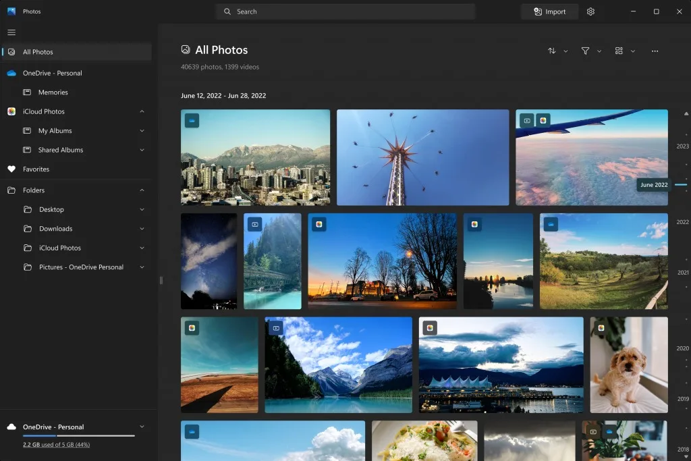The width and height of the screenshot is (691, 461).
Task: Click the OneDrive cloud icon in sidebar
Action: 11,73
